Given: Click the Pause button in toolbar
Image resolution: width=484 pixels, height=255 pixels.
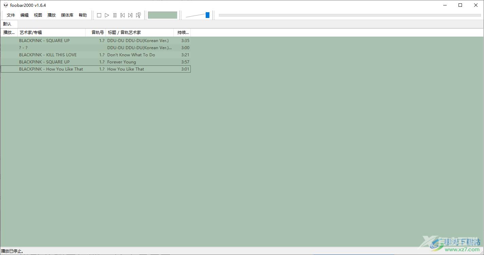Looking at the screenshot, I should click(115, 15).
